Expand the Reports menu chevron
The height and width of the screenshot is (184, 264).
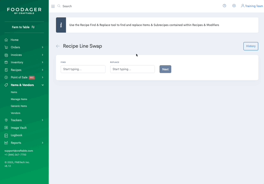click(x=42, y=143)
